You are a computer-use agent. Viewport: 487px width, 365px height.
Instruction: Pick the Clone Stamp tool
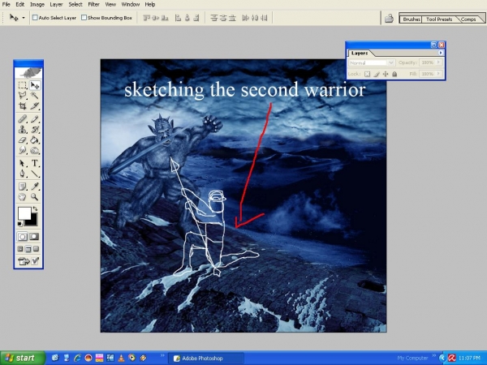[x=22, y=130]
